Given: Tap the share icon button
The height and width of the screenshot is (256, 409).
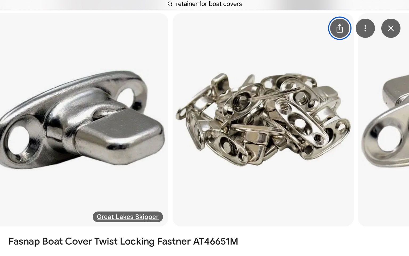Looking at the screenshot, I should [x=340, y=28].
